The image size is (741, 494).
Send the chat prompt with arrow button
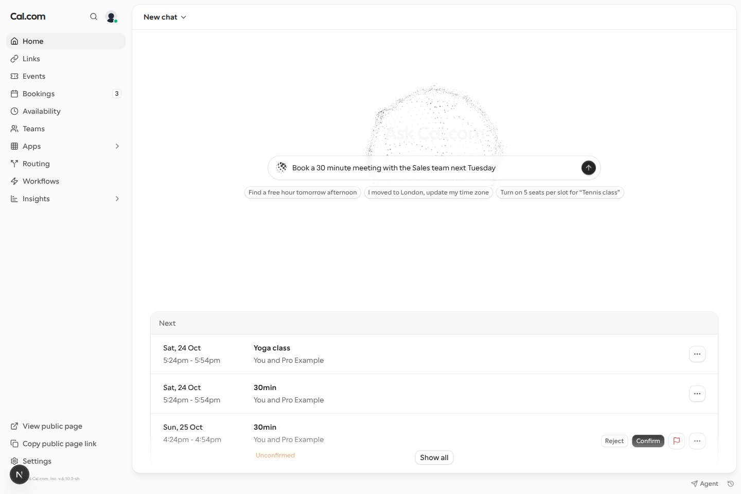[x=588, y=168]
